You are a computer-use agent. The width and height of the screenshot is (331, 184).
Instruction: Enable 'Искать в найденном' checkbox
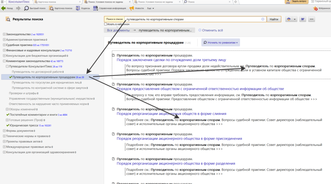point(106,24)
